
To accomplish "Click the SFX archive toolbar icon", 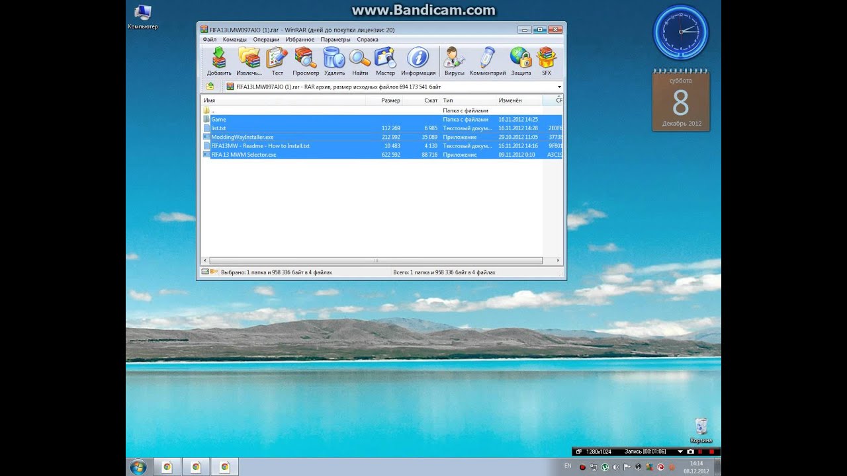I will pyautogui.click(x=547, y=61).
